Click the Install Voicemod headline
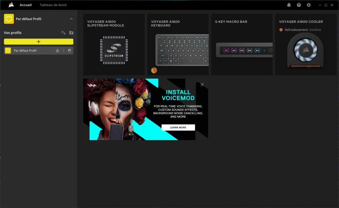The width and height of the screenshot is (339, 208). click(x=178, y=95)
